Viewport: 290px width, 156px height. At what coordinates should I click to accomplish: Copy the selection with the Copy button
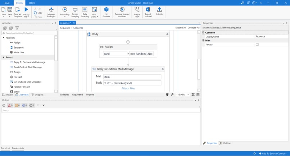(38, 13)
